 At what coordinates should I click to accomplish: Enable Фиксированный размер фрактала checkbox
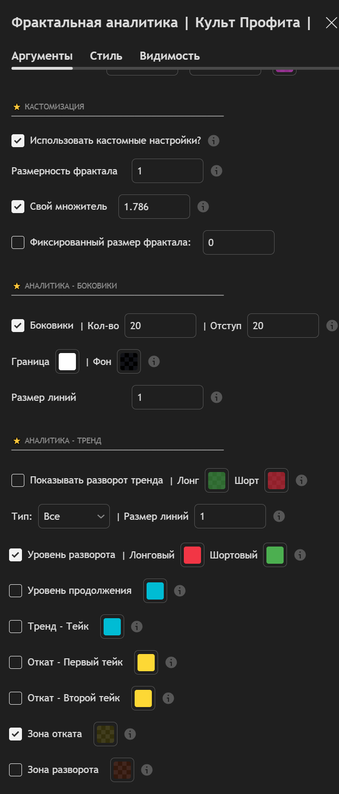tap(18, 243)
